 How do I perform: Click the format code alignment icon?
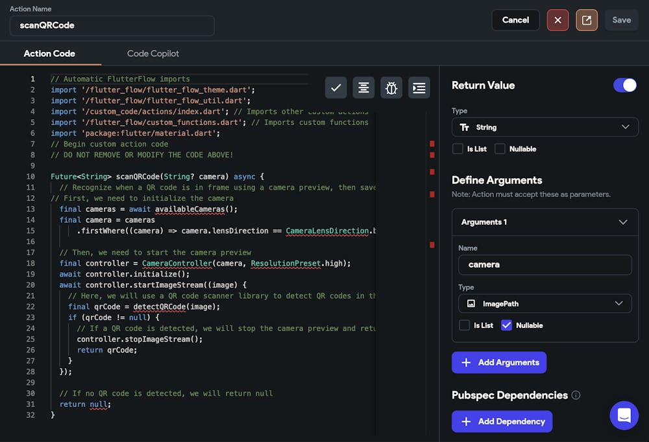[x=363, y=87]
